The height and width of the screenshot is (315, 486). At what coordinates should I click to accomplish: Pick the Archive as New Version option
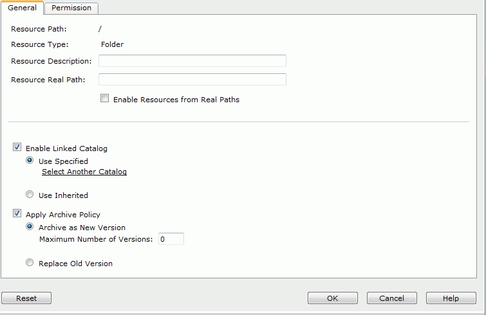tap(30, 226)
